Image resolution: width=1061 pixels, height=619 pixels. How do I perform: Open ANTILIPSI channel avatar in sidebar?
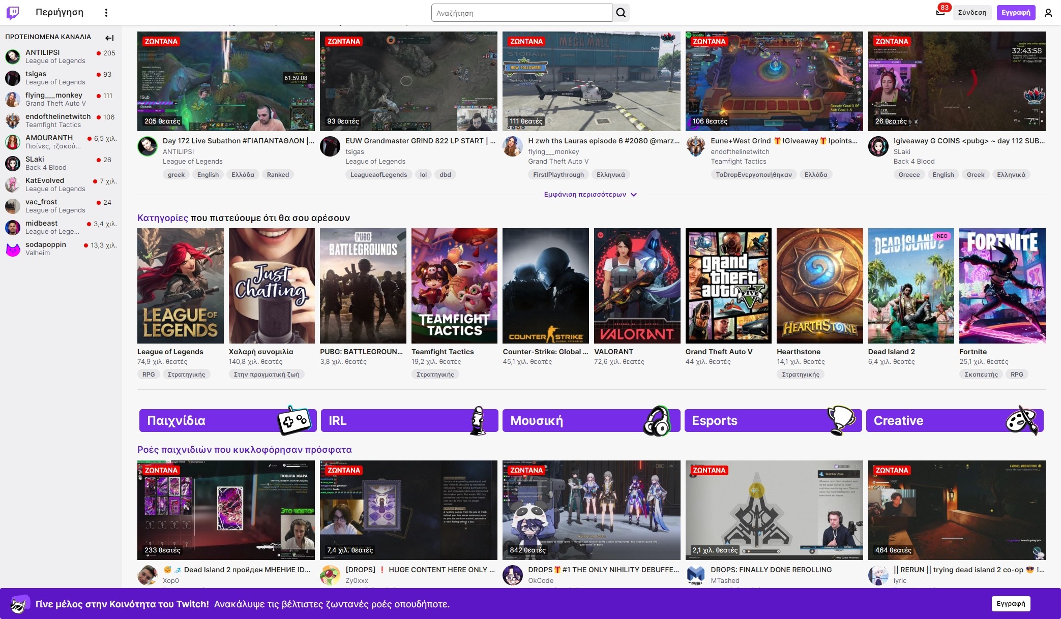tap(13, 56)
